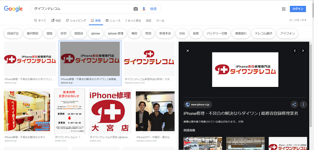
Task: Click globe icon beside www.iphone-d.jp
Action: [x=188, y=105]
